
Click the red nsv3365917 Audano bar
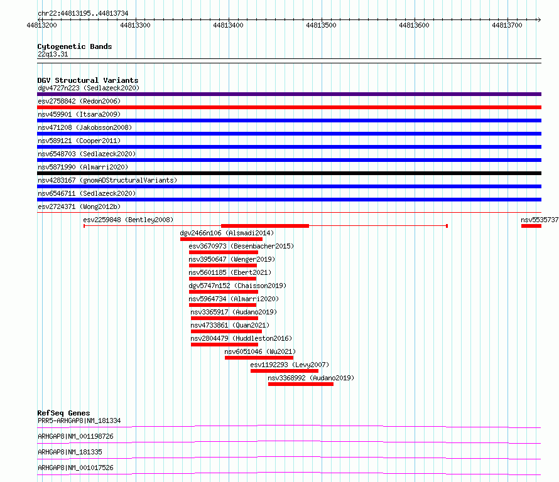click(224, 318)
